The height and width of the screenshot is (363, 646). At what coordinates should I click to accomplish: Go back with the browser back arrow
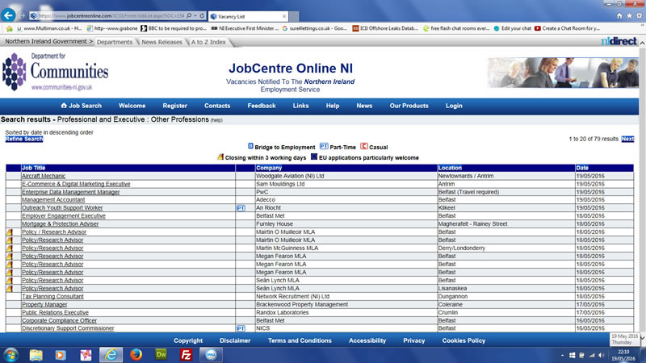pos(8,15)
